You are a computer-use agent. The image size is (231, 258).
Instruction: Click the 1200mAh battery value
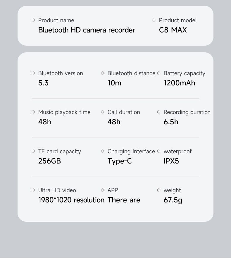coord(179,83)
